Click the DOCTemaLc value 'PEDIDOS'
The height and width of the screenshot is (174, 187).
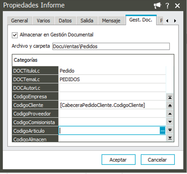click(x=70, y=79)
